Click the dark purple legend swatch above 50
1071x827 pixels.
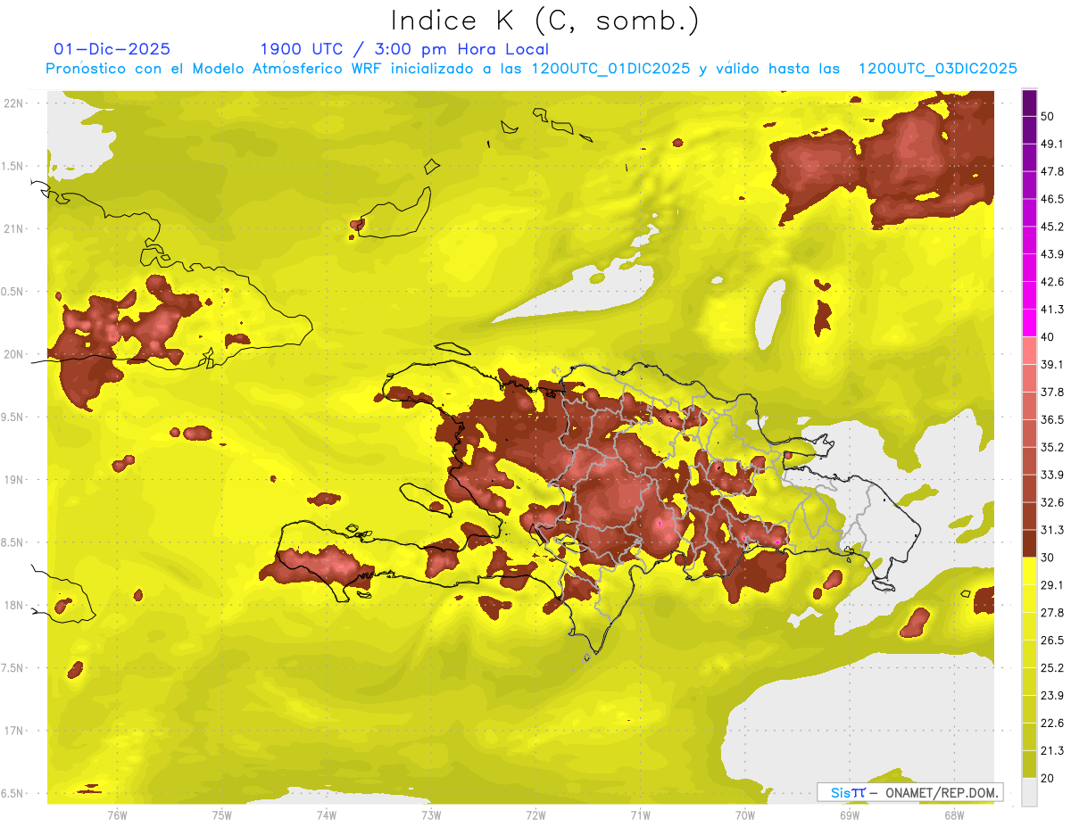coord(1029,103)
